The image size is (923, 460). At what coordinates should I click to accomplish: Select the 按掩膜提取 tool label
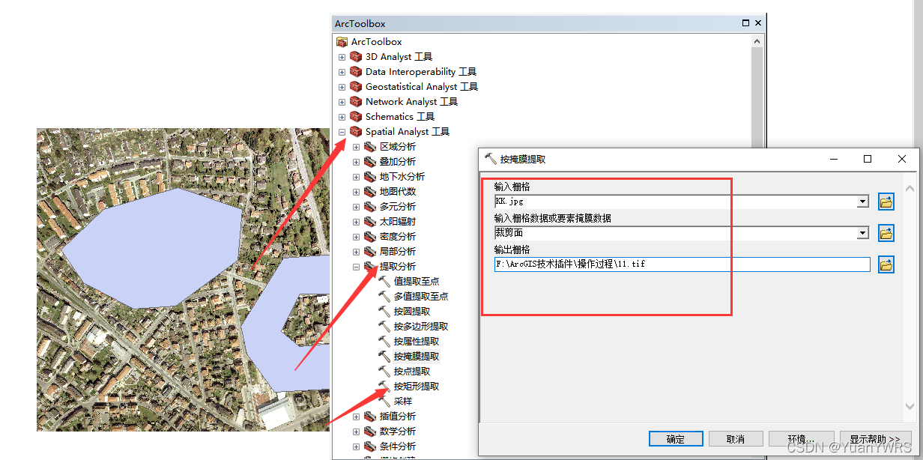pyautogui.click(x=417, y=357)
